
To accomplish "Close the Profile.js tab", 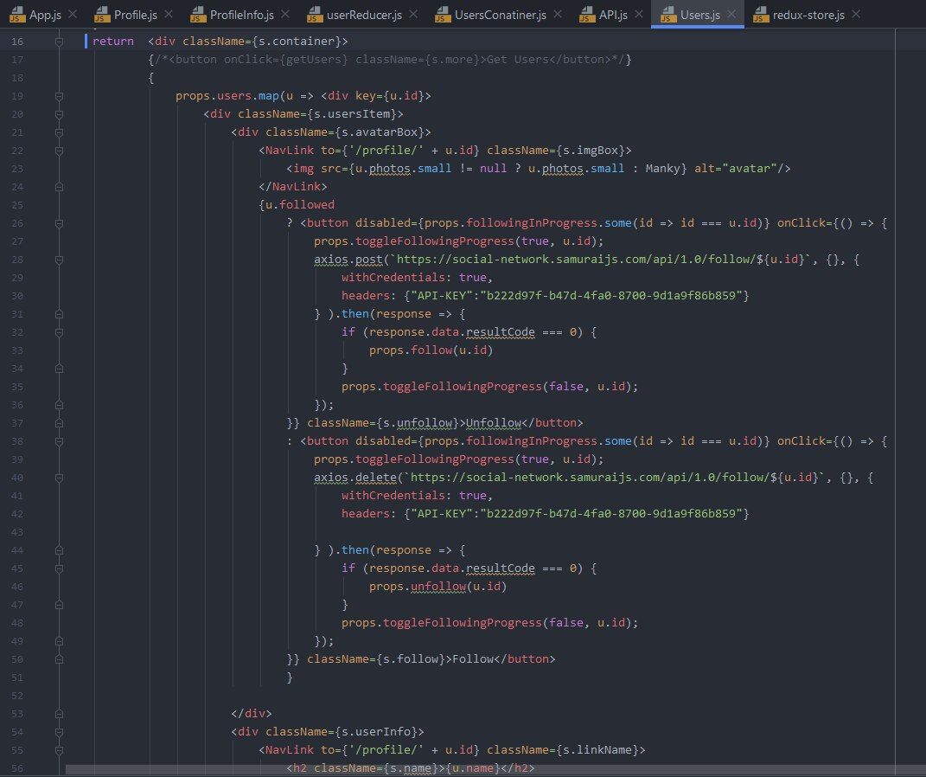I will 168,15.
